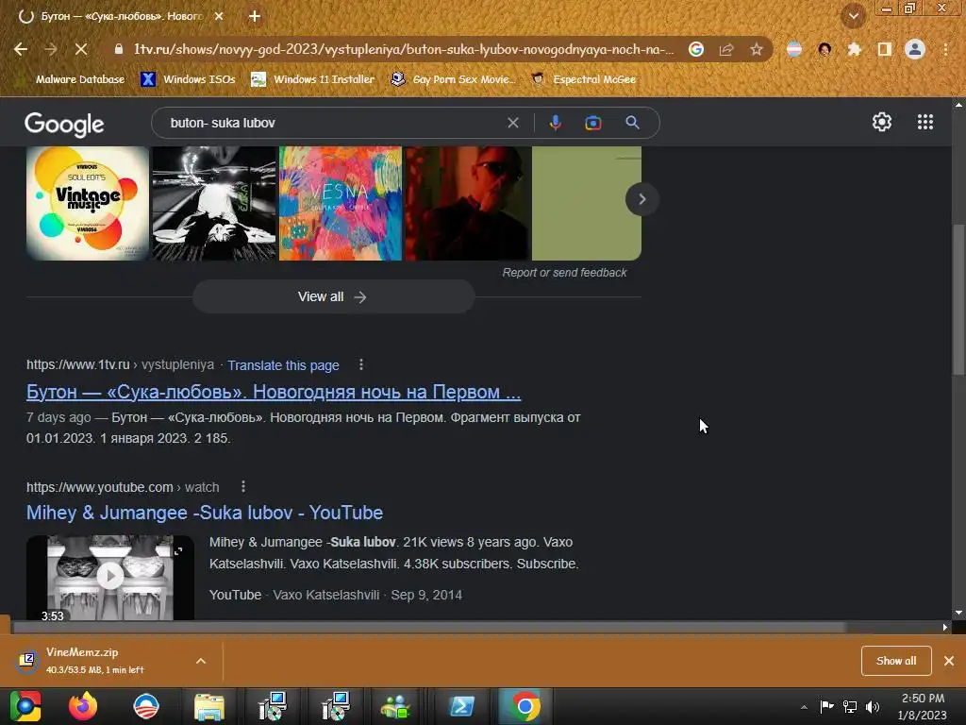
Task: Open more options for the YouTube result
Action: tap(243, 486)
